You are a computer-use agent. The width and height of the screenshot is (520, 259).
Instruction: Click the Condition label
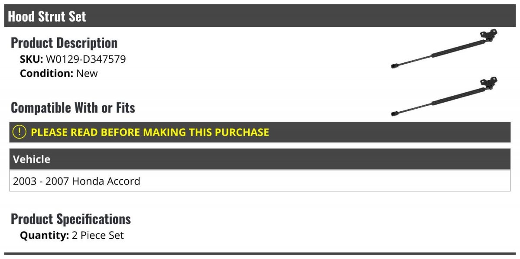[47, 74]
